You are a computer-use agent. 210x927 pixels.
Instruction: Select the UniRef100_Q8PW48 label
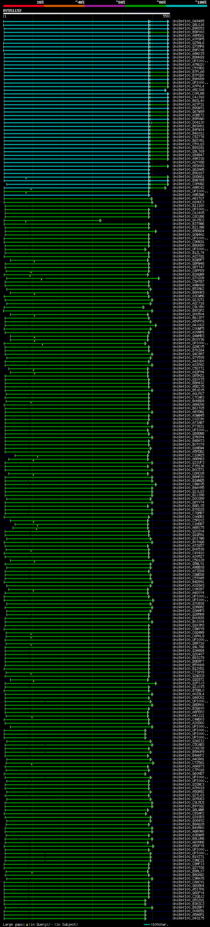(188, 263)
